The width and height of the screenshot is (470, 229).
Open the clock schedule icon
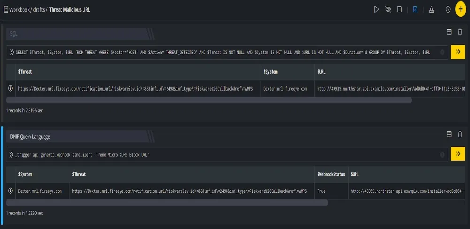pos(448,9)
